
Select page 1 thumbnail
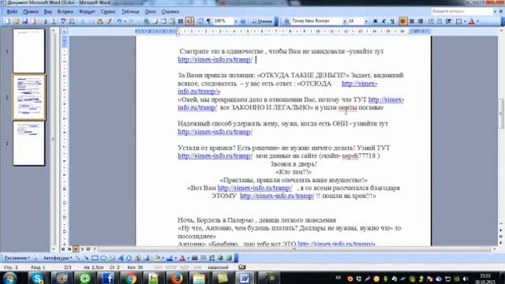pos(28,50)
